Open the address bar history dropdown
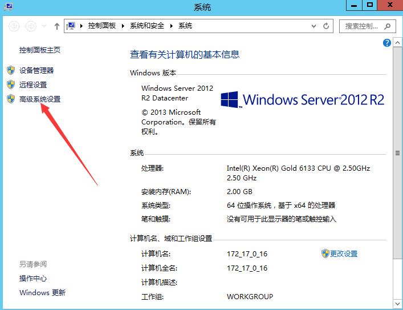Viewport: 403px width, 310px height. (314, 26)
